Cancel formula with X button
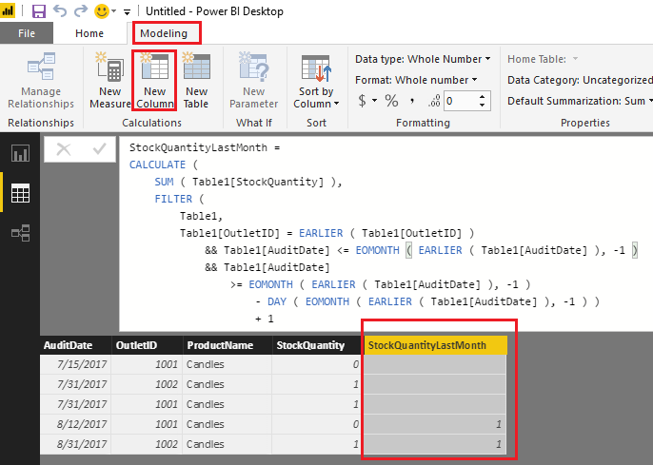 pos(63,149)
